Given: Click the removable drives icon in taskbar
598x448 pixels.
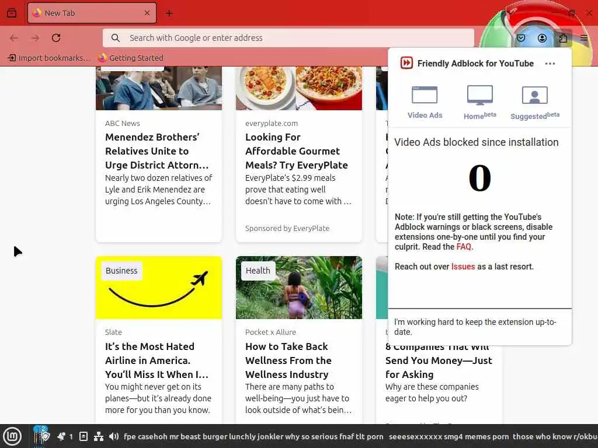Looking at the screenshot, I should 83,436.
